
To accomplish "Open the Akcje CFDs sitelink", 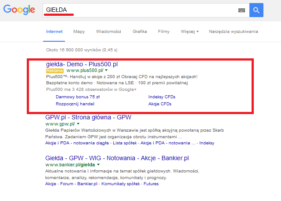I will pos(160,104).
